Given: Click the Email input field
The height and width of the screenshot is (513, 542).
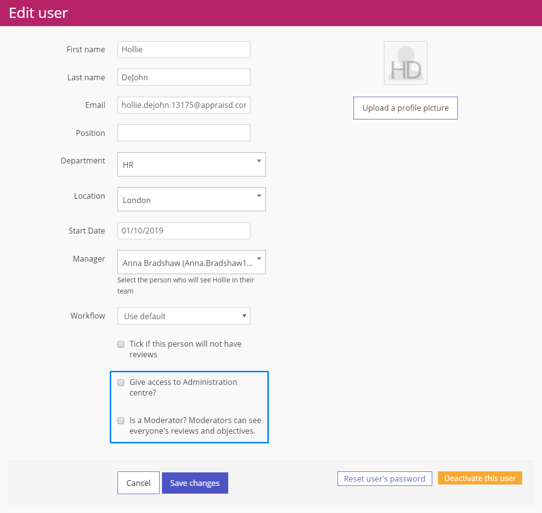Looking at the screenshot, I should [184, 105].
